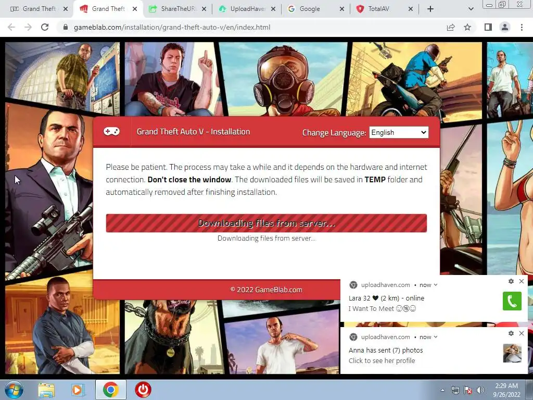Screen dimensions: 533x400
Task: Open the Lara 32 online notification
Action: [434, 298]
